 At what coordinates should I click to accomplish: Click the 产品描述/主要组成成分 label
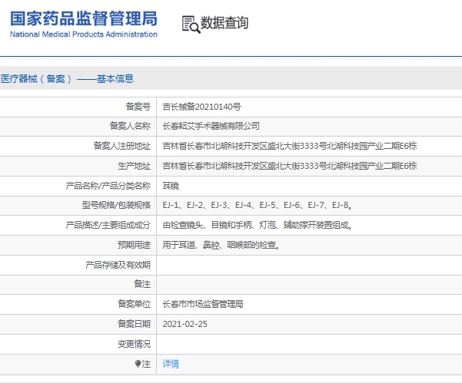pos(108,226)
